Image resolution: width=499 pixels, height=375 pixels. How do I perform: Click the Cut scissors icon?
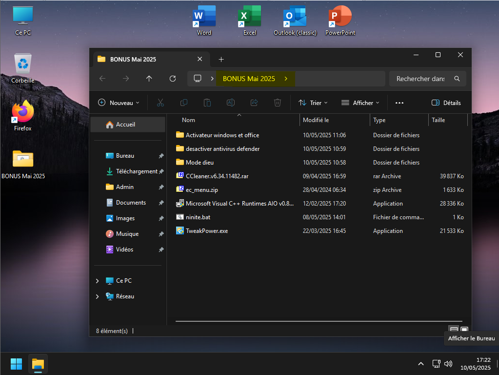(x=160, y=103)
